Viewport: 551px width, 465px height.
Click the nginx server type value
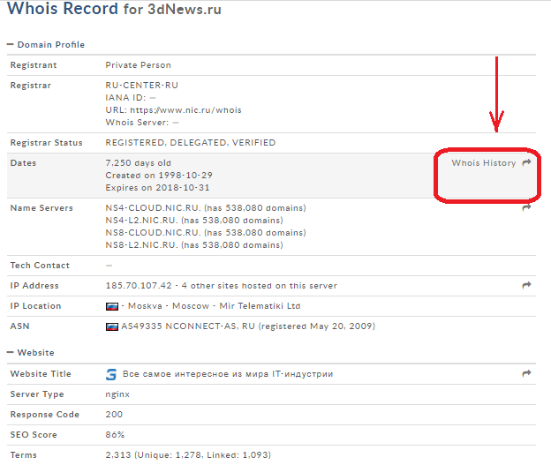pyautogui.click(x=117, y=394)
